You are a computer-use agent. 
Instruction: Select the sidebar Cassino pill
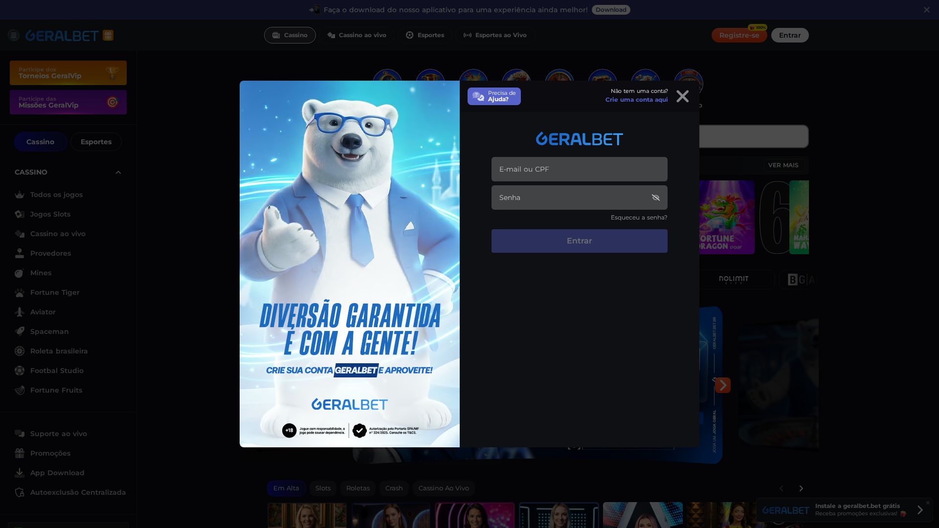pos(41,142)
